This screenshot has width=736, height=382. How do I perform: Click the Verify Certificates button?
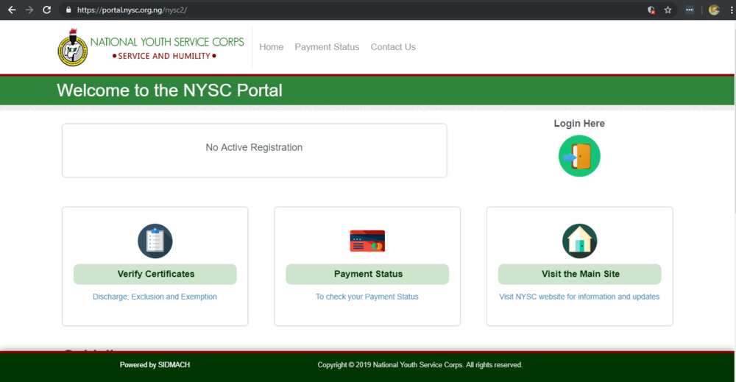coord(155,274)
